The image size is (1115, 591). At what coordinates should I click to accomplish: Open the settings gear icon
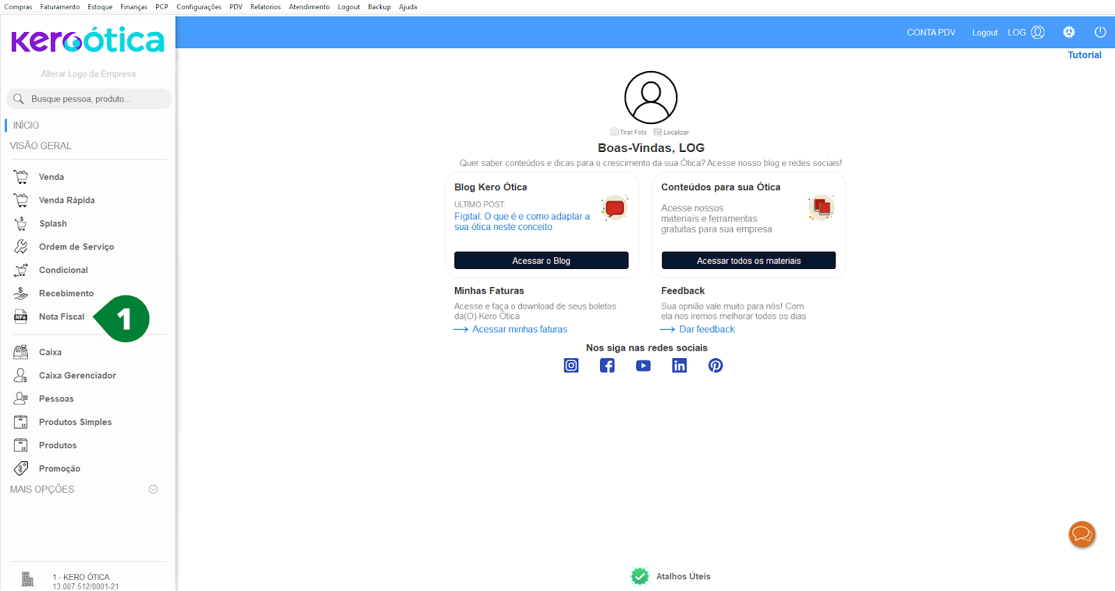[x=1069, y=32]
